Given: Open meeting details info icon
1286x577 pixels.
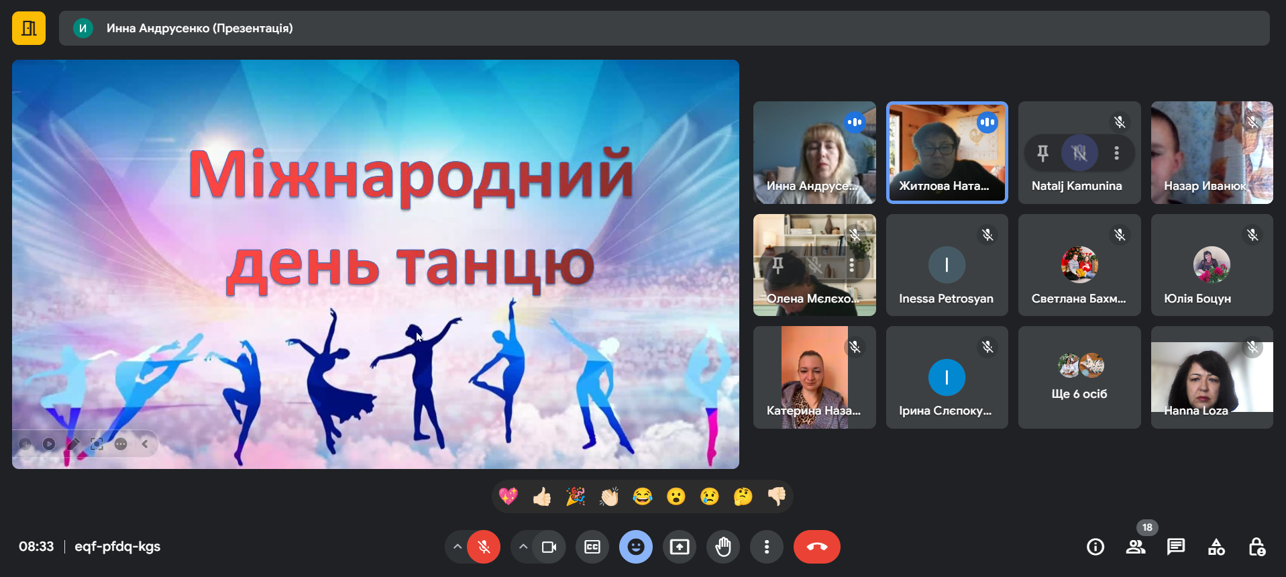Looking at the screenshot, I should pyautogui.click(x=1095, y=547).
